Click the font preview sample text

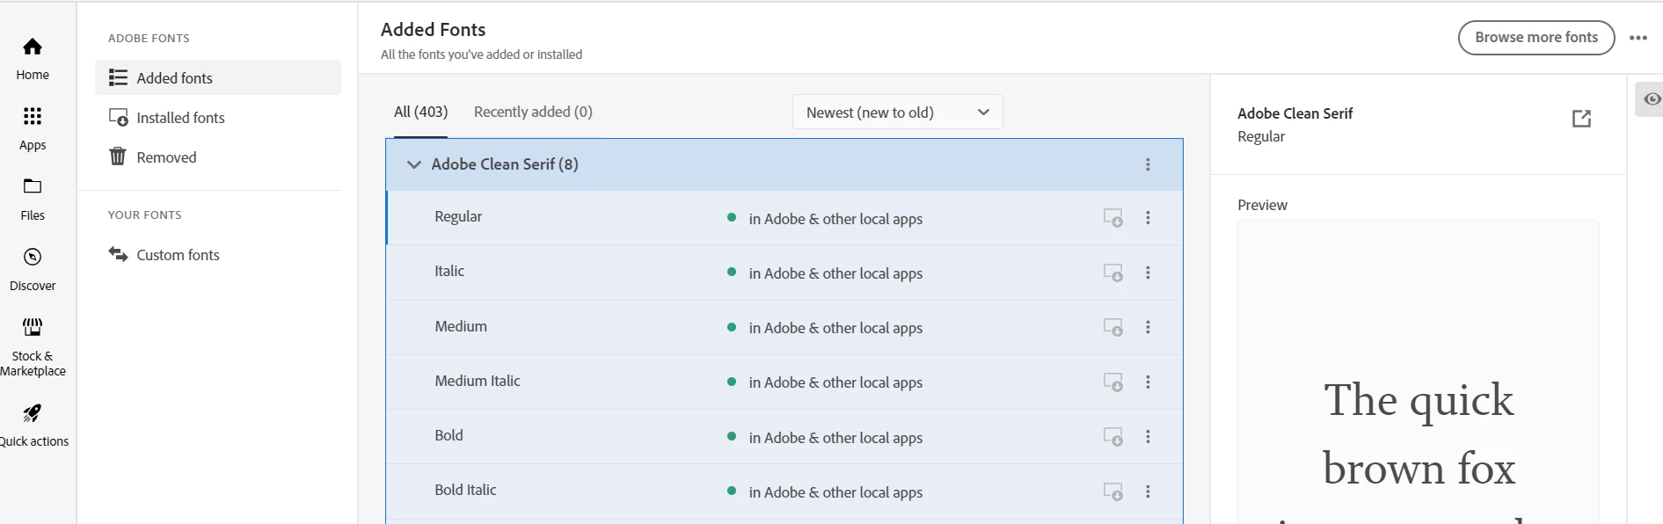click(x=1419, y=448)
